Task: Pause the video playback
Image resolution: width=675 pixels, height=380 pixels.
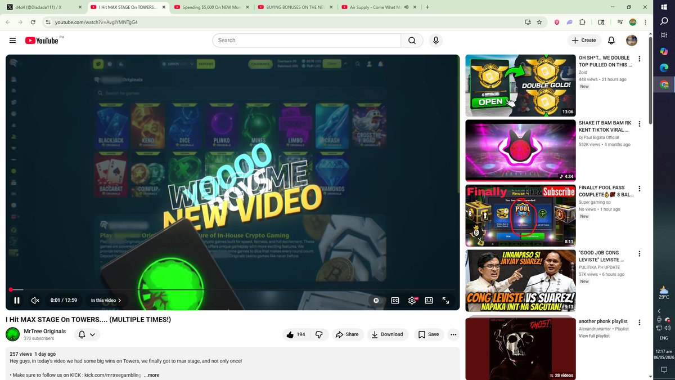Action: (17, 301)
